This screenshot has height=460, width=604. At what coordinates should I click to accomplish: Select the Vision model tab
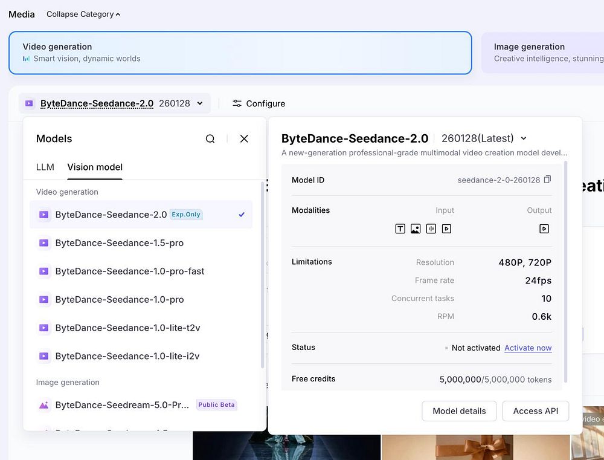click(x=95, y=167)
